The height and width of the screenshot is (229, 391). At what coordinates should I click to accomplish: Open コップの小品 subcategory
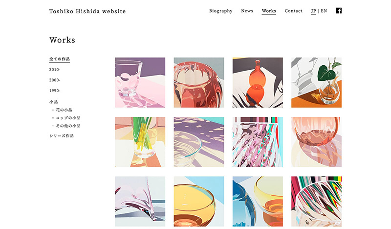tap(66, 118)
